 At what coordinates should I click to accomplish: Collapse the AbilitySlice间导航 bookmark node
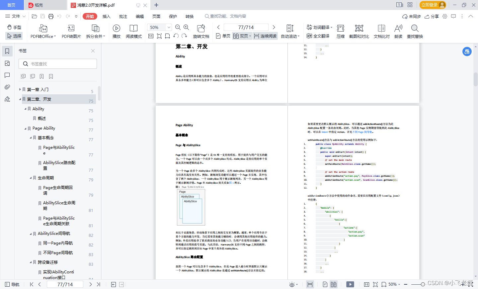point(31,234)
